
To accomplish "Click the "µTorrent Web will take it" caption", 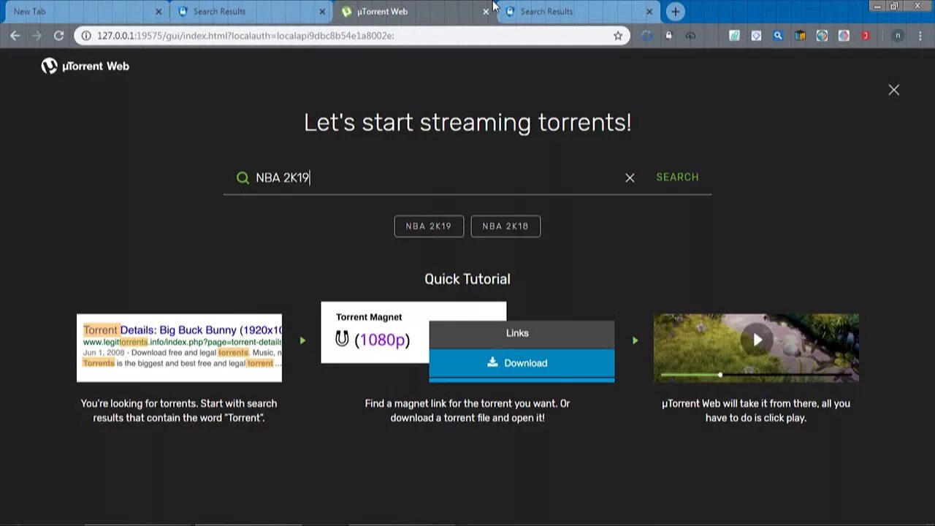I will coord(756,411).
